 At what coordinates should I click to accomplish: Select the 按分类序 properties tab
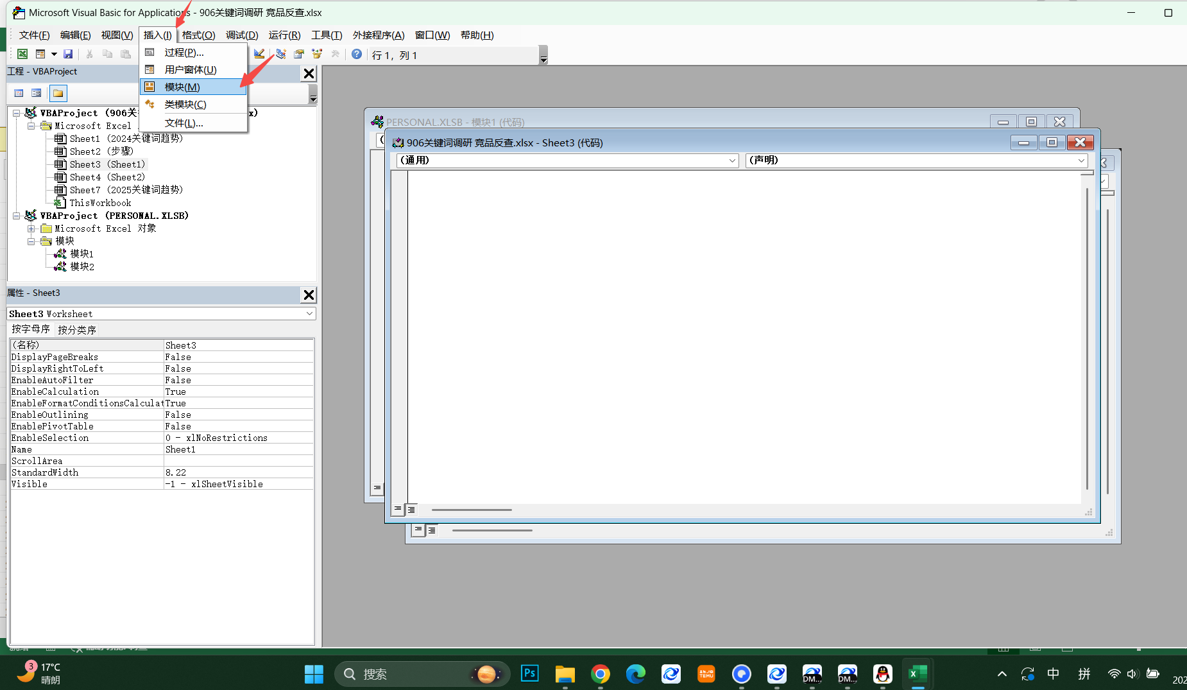coord(77,330)
